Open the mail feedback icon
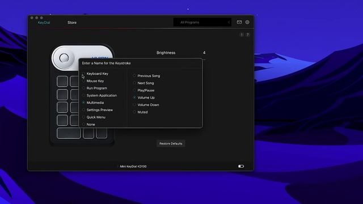 click(x=239, y=22)
